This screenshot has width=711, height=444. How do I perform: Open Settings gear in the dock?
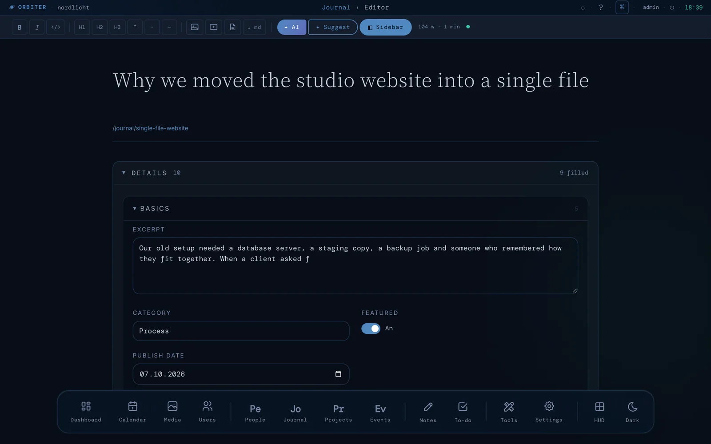pos(549,412)
